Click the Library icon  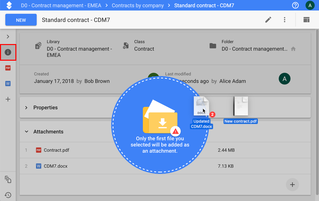click(38, 46)
